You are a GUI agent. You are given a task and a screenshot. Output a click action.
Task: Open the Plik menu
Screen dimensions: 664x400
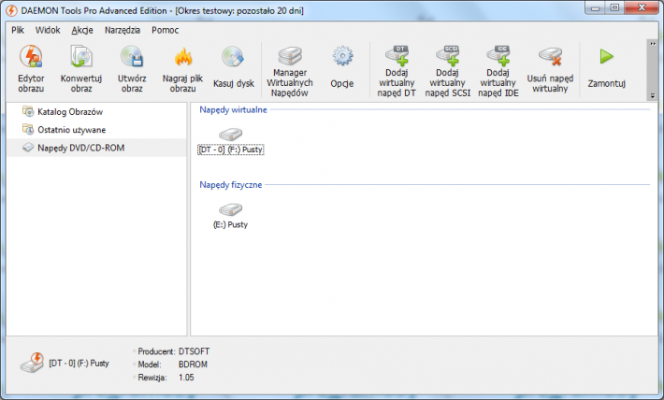[18, 30]
